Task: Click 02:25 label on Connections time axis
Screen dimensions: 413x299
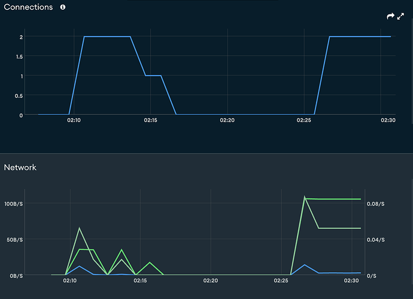Action: coord(304,120)
